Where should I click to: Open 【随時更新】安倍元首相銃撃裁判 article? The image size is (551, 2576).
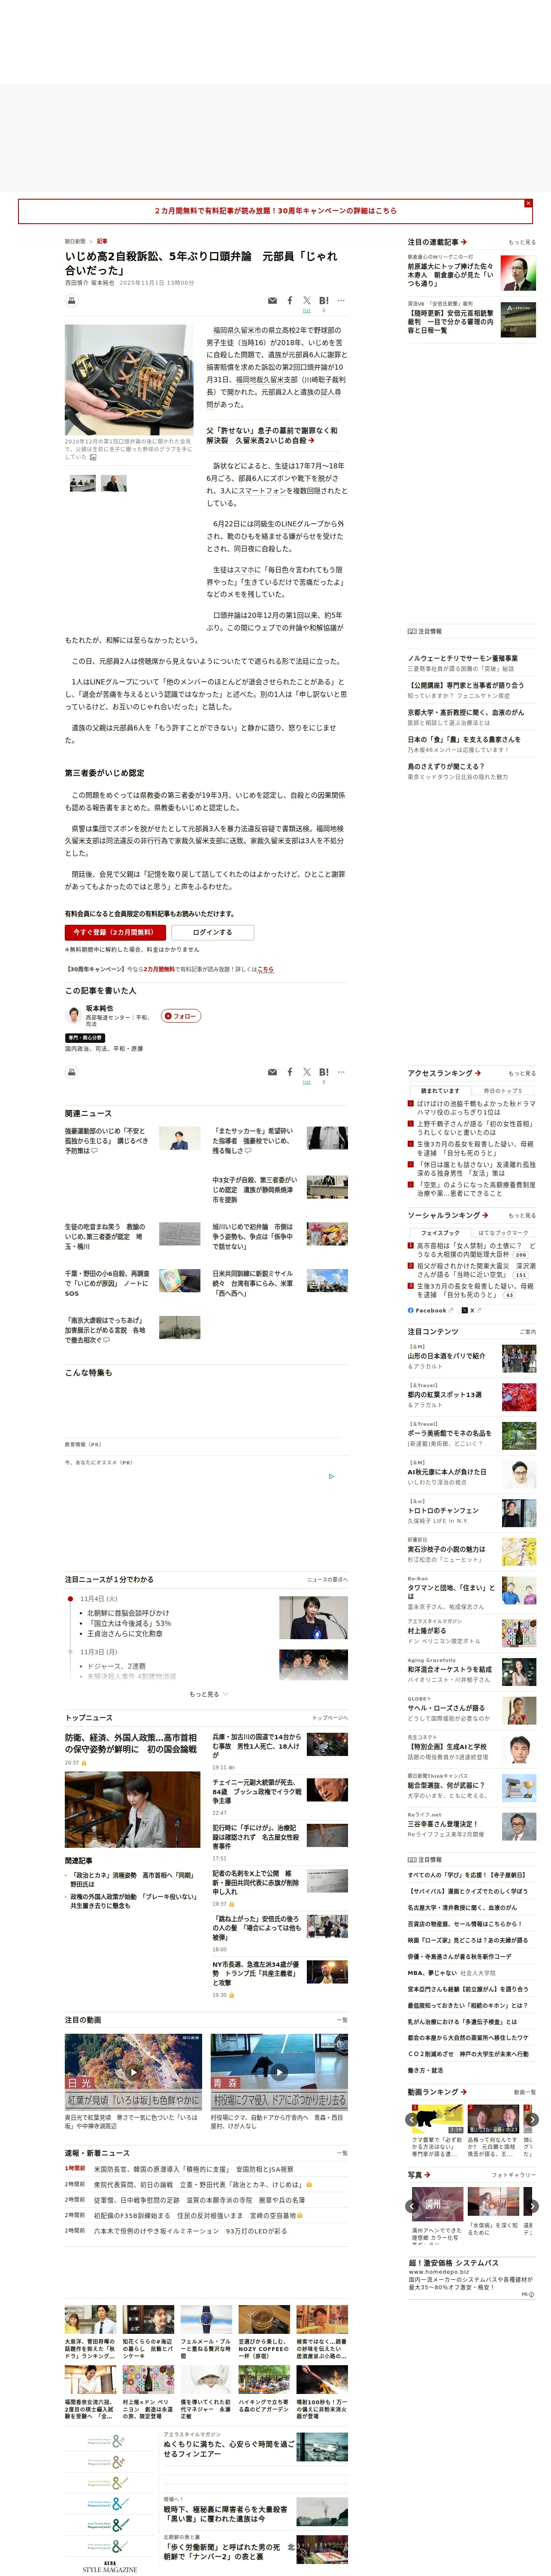coord(450,321)
